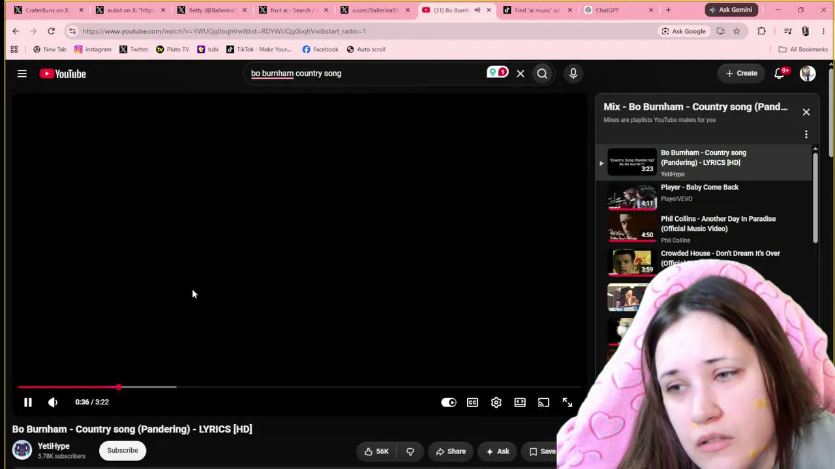Like the video with 56K likes
This screenshot has height=469, width=835.
pyautogui.click(x=377, y=451)
